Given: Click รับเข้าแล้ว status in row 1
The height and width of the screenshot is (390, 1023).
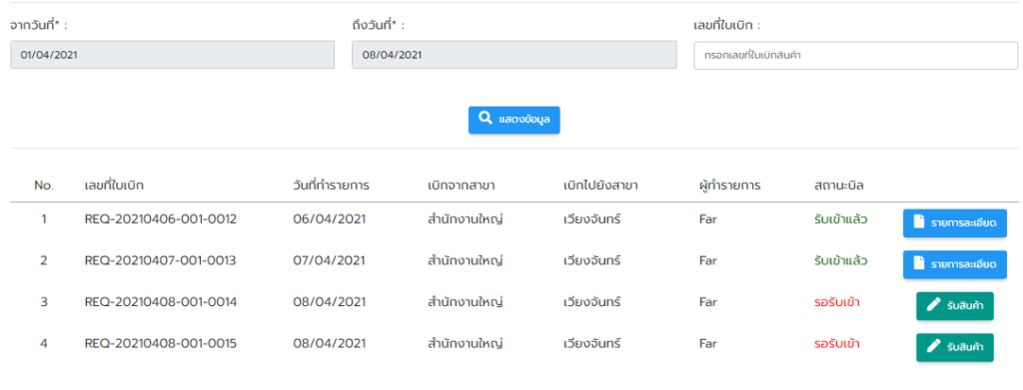Looking at the screenshot, I should 841,219.
